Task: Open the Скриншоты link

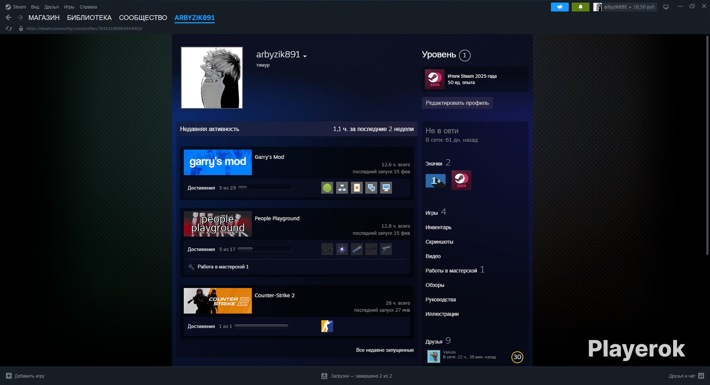Action: pyautogui.click(x=439, y=242)
